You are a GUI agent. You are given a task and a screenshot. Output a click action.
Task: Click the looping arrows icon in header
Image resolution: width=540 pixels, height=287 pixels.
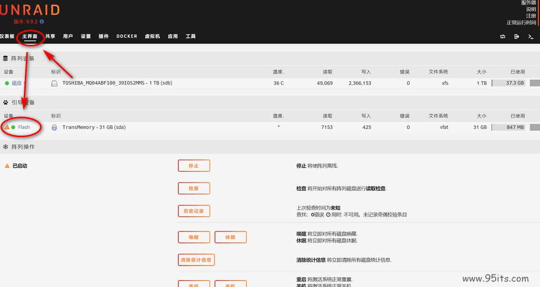coord(503,37)
